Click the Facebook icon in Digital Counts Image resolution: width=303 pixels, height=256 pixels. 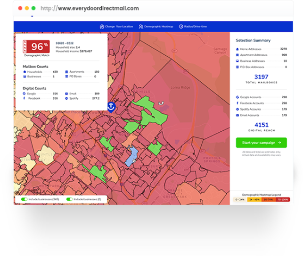24,98
